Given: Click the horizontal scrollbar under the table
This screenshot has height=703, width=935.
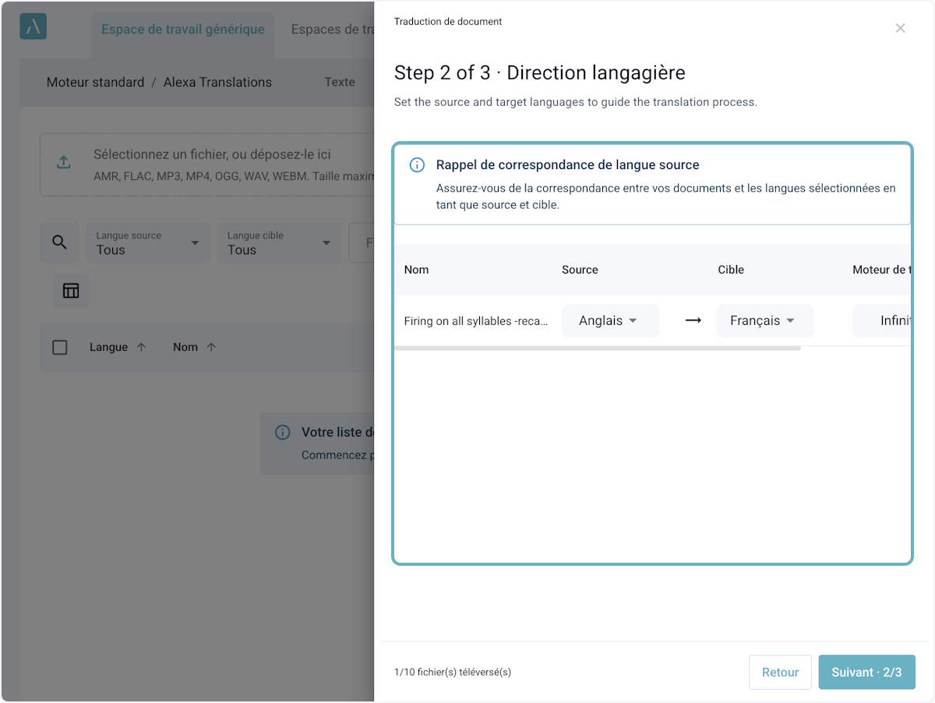Looking at the screenshot, I should click(x=597, y=348).
